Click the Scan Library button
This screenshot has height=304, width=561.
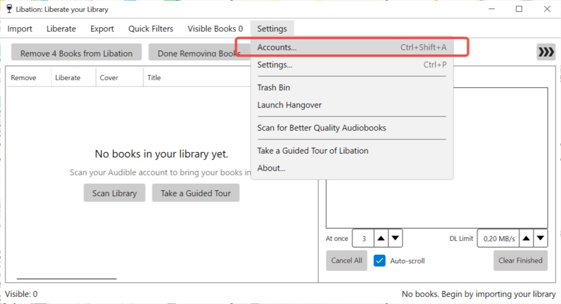[114, 193]
